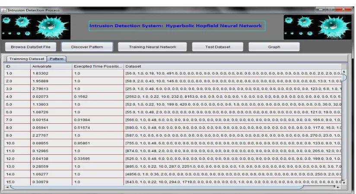Screen dimensions: 356x194
Task: Select the arrival rate cell 1.13803
Action: [51, 104]
